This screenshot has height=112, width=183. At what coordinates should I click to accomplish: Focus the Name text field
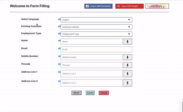pyautogui.click(x=92, y=42)
